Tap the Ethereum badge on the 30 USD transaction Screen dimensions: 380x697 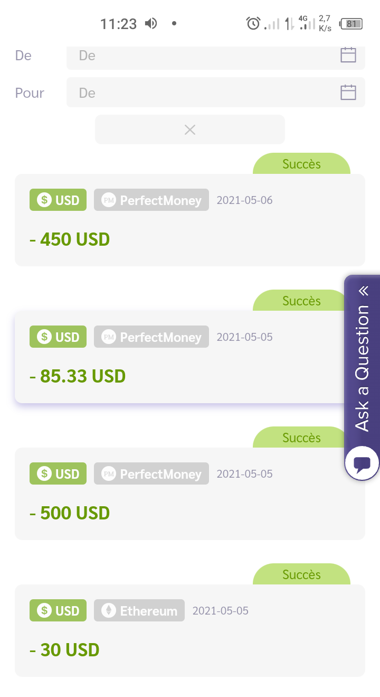point(139,611)
